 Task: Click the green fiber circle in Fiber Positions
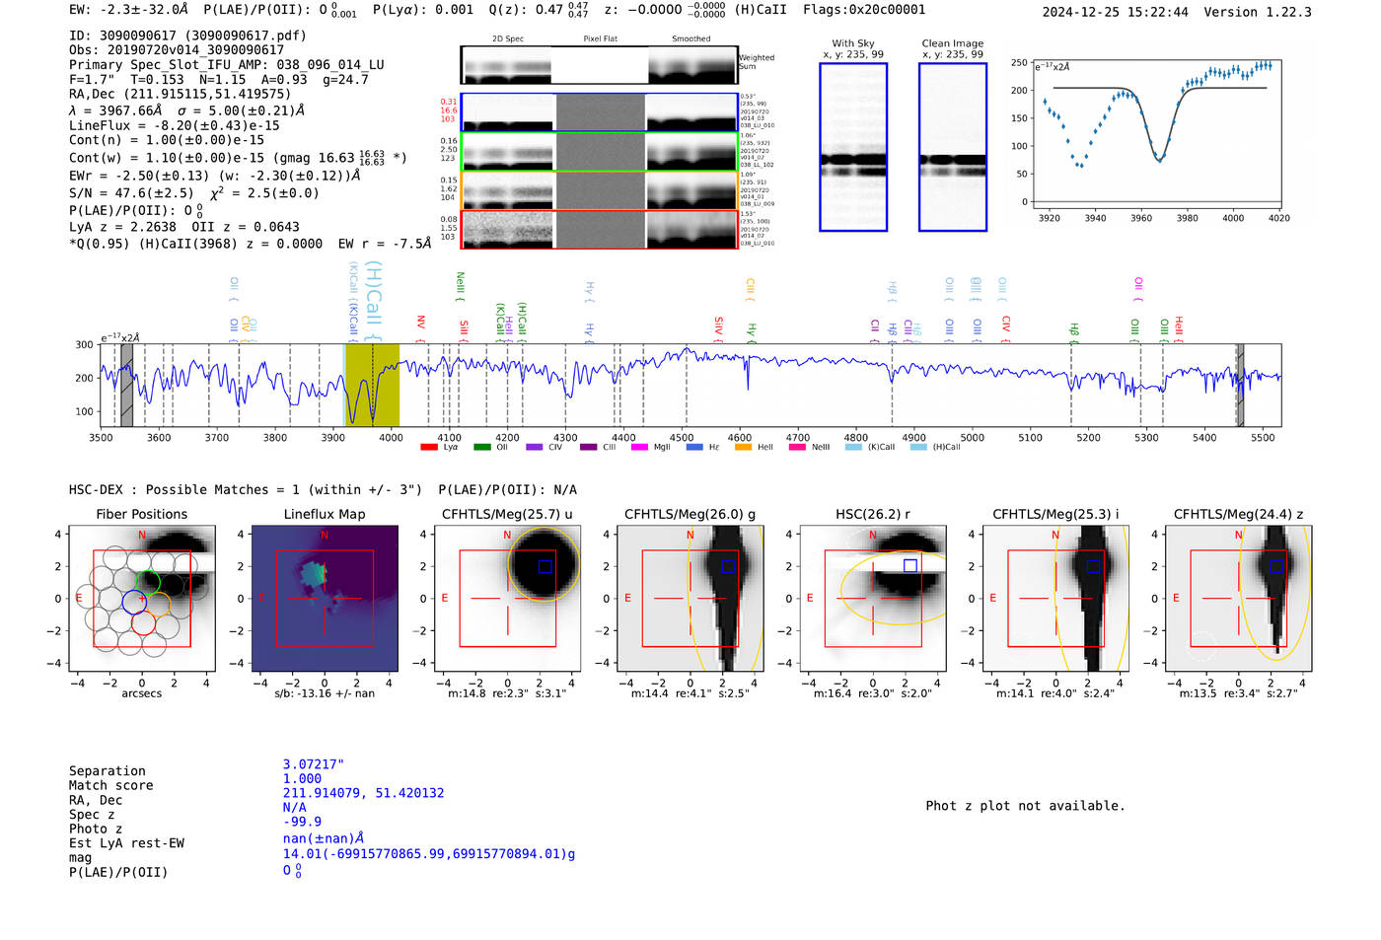[x=147, y=583]
